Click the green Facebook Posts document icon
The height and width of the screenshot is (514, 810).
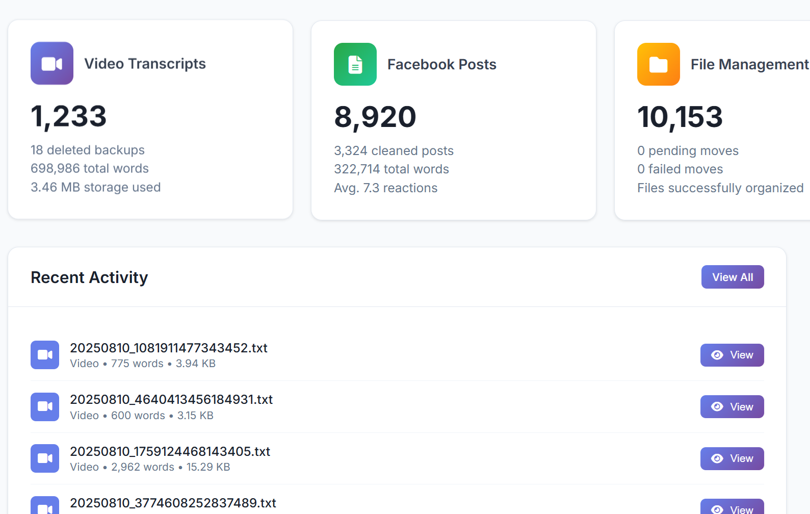(x=355, y=64)
